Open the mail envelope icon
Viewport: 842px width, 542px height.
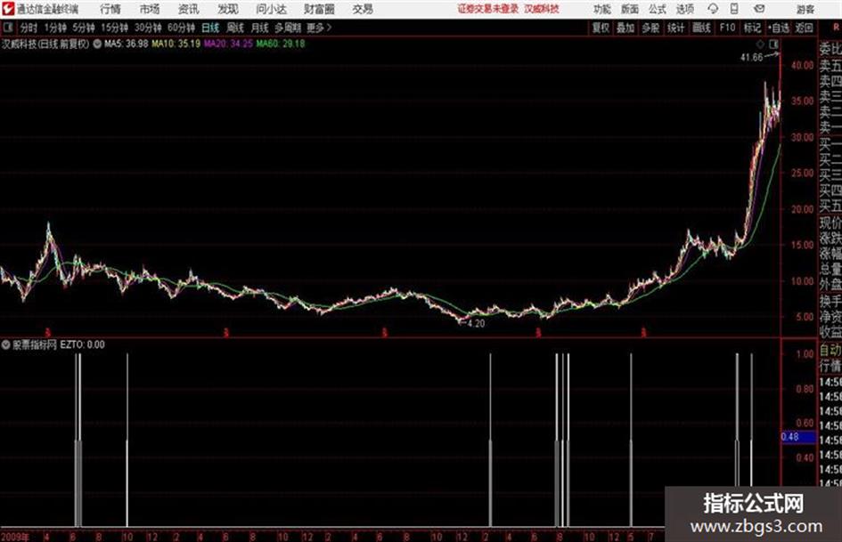(x=759, y=9)
